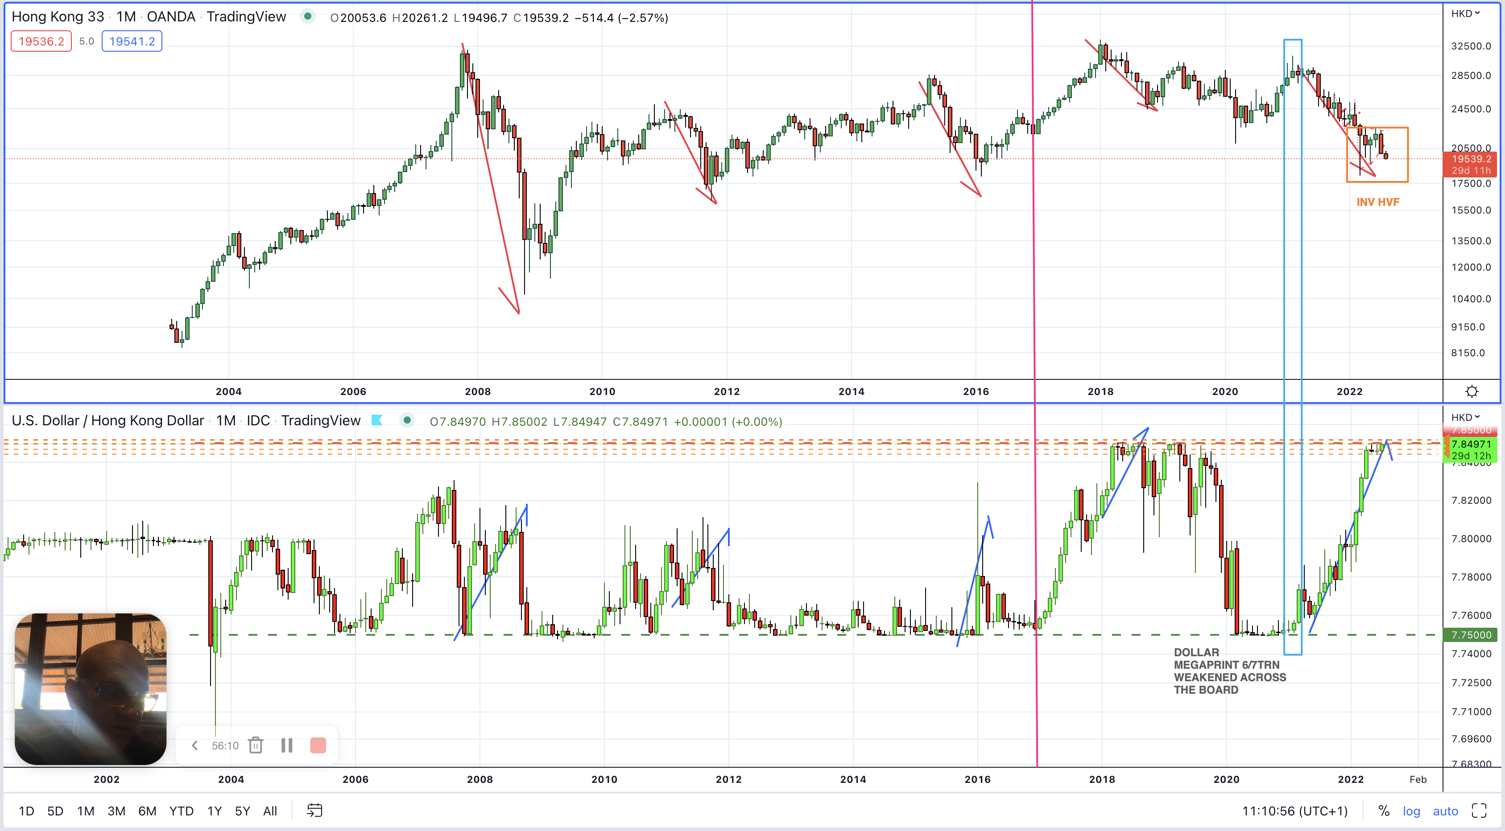1505x831 pixels.
Task: Select the YTD time range
Action: coord(181,810)
